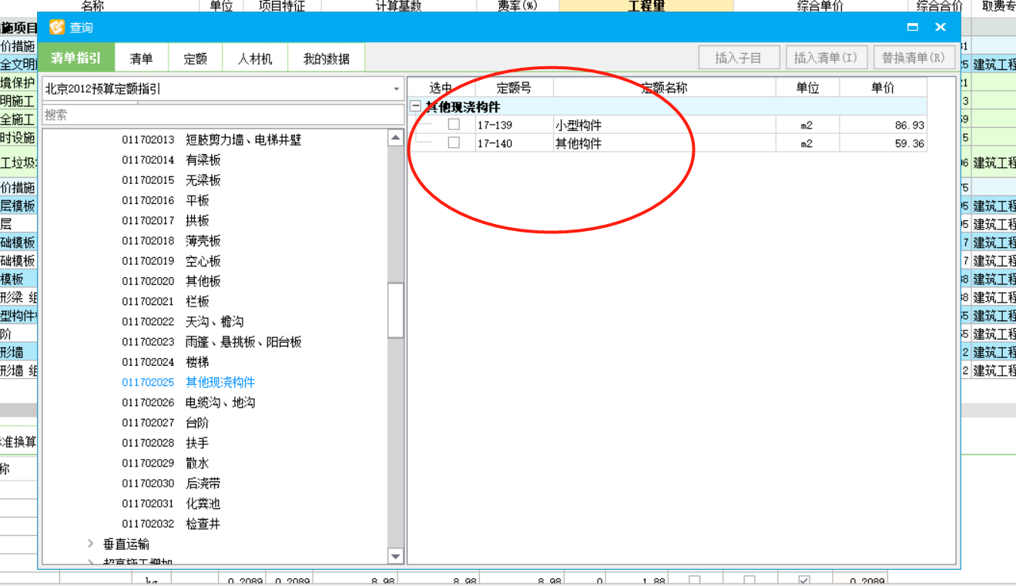Select tree item 011702015 无梁板
The height and width of the screenshot is (586, 1016).
click(171, 179)
